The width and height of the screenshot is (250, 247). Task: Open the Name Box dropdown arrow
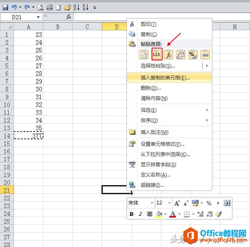(38, 17)
